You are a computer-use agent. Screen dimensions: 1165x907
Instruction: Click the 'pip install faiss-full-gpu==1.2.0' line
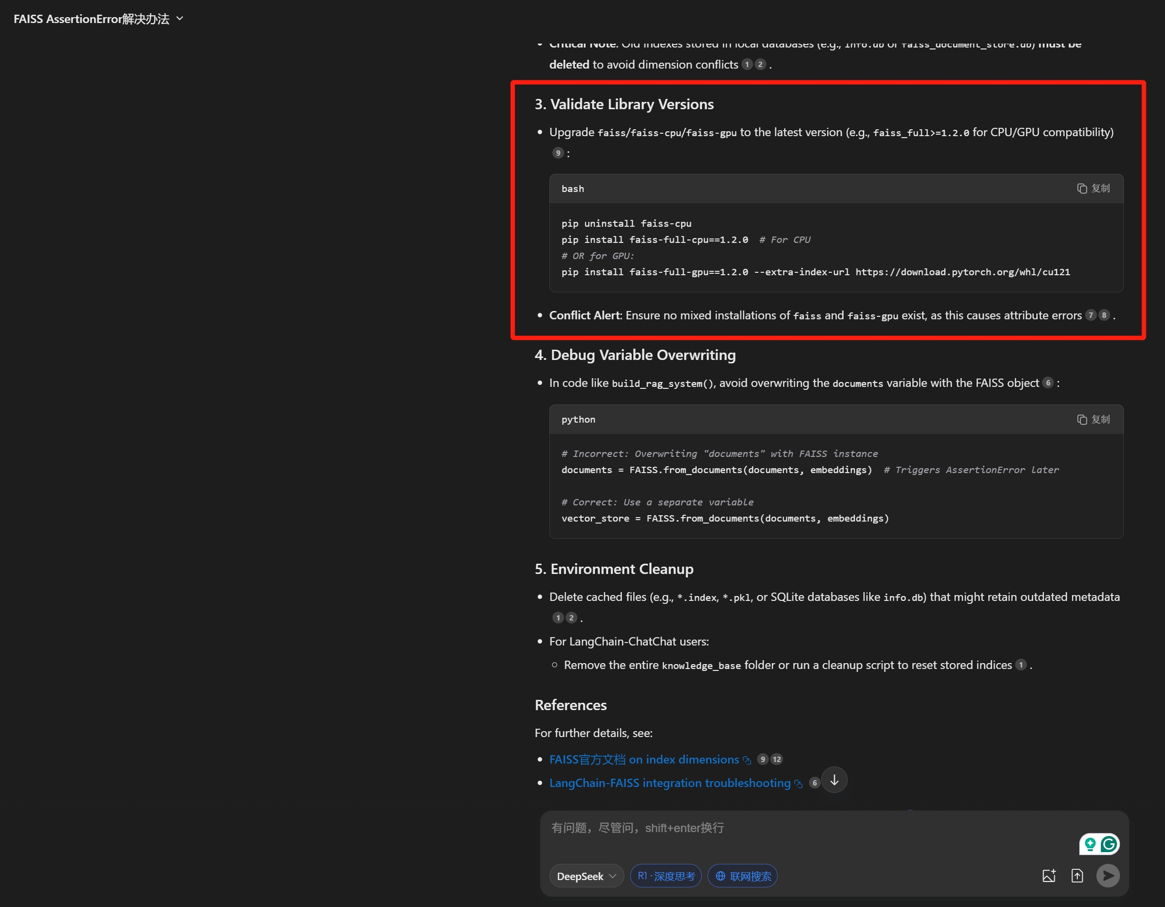click(x=816, y=272)
